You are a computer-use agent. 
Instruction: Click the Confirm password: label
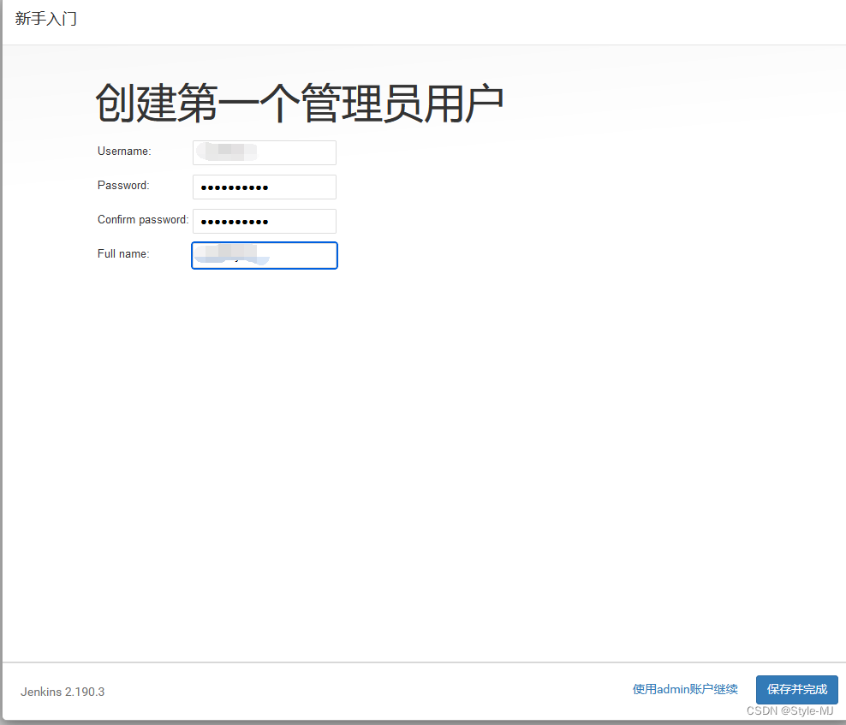click(x=143, y=219)
